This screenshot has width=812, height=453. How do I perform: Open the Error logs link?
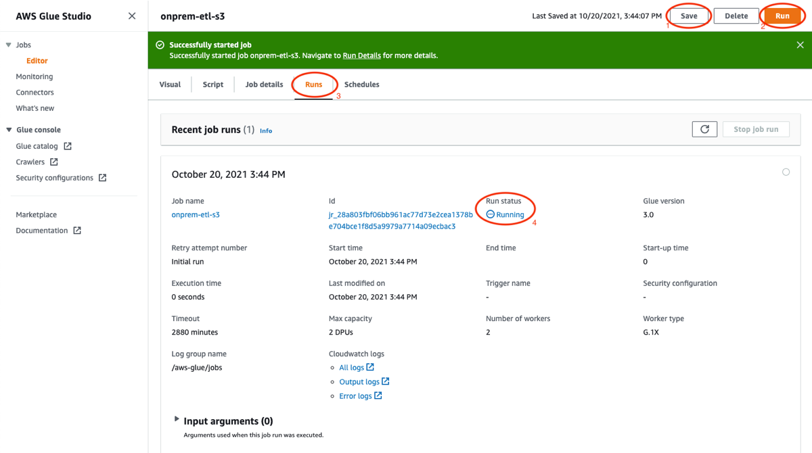356,396
